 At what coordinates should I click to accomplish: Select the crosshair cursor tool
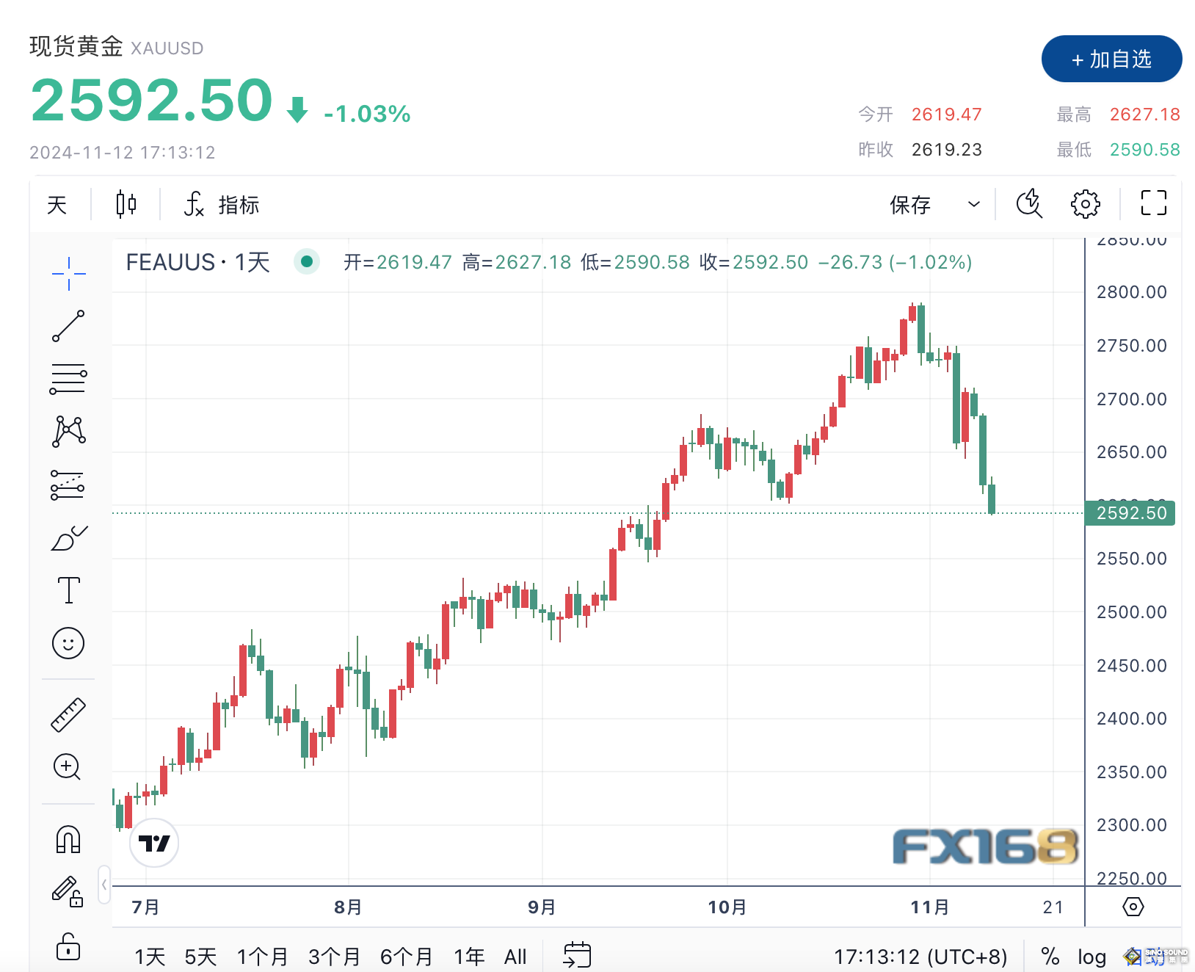click(x=68, y=274)
